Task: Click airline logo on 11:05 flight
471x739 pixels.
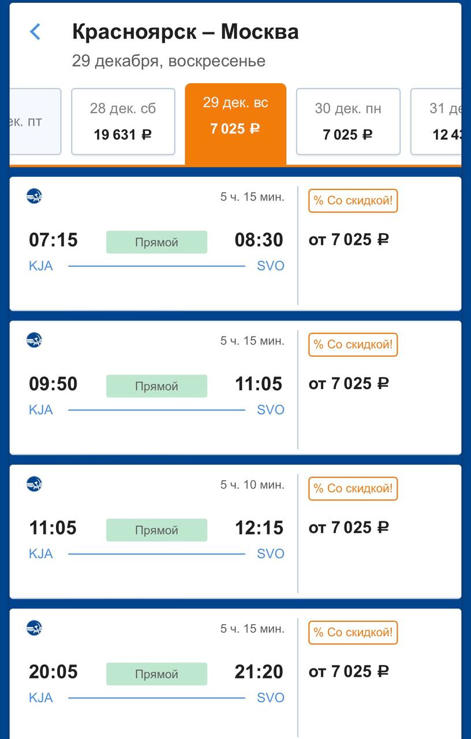Action: tap(34, 484)
